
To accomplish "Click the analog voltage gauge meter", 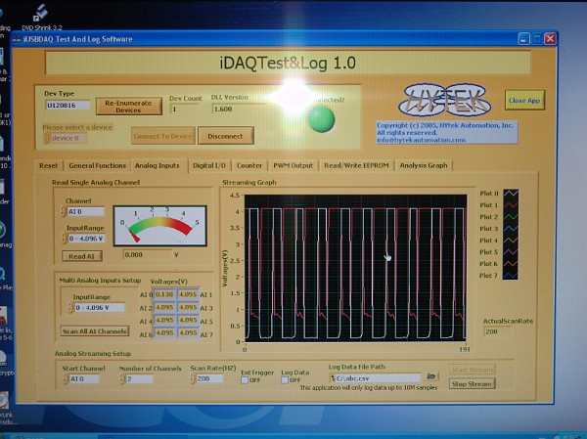I will click(159, 226).
